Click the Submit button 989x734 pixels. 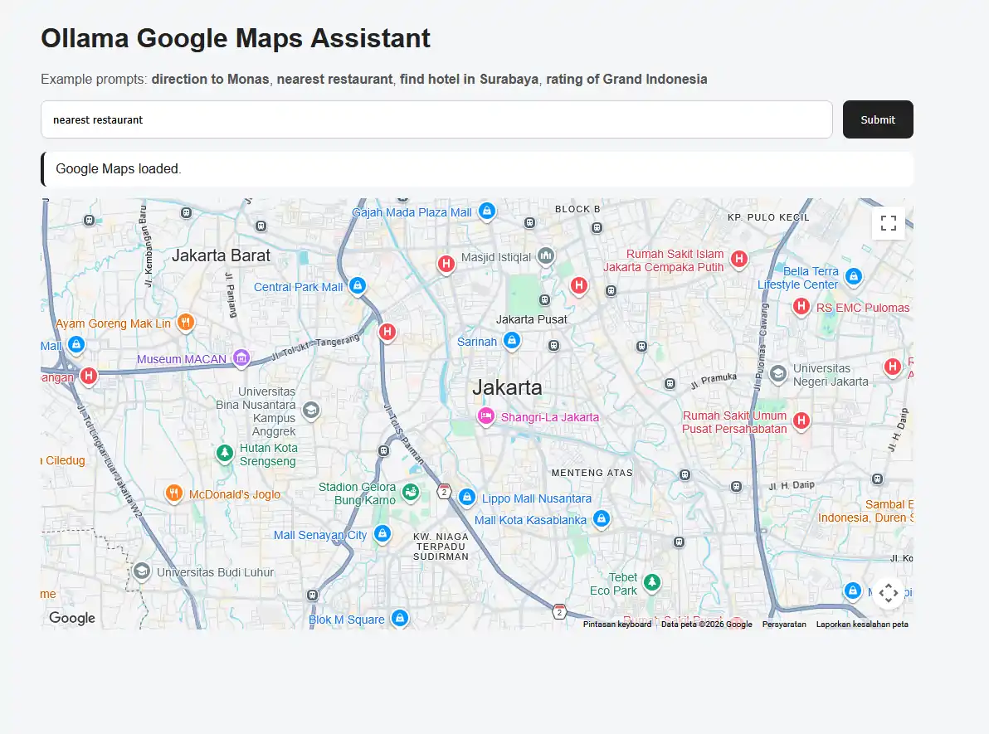coord(877,119)
